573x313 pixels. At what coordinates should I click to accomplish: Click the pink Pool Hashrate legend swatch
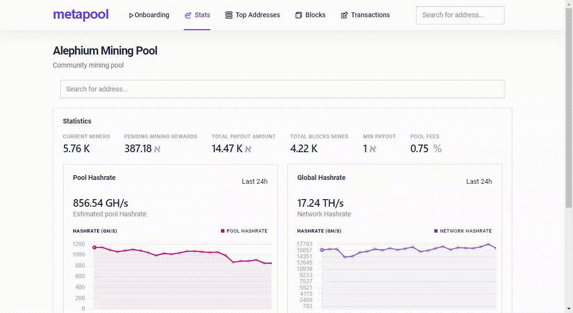(222, 231)
